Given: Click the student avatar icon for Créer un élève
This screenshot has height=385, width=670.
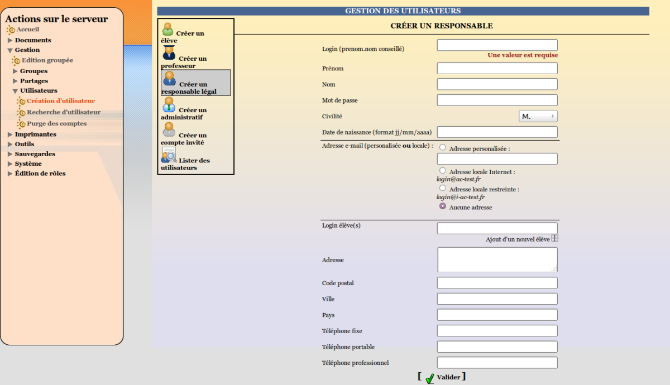Looking at the screenshot, I should pos(168,30).
